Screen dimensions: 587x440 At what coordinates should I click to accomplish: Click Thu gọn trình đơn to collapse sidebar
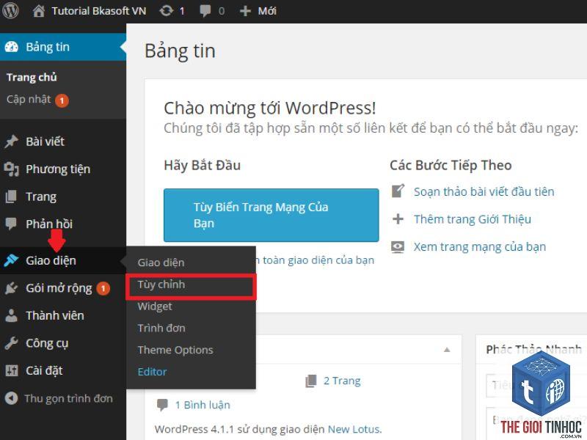68,398
